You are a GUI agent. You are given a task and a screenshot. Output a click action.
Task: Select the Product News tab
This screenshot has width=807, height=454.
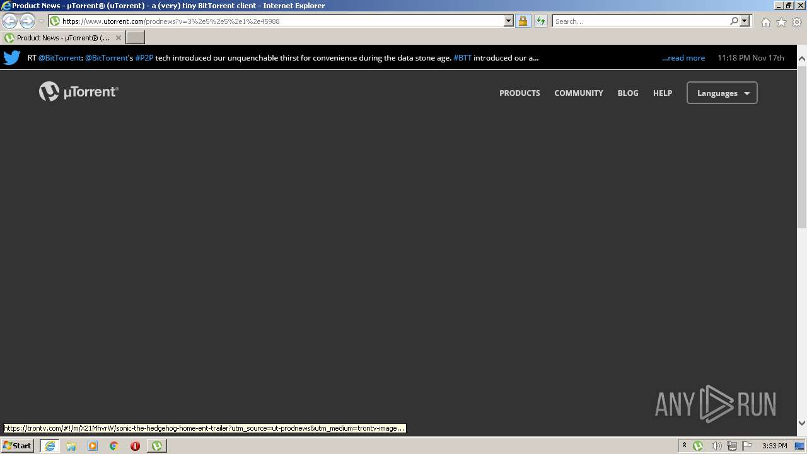[x=62, y=38]
